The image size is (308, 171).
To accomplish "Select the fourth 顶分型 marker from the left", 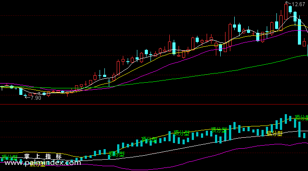I will (182, 133).
